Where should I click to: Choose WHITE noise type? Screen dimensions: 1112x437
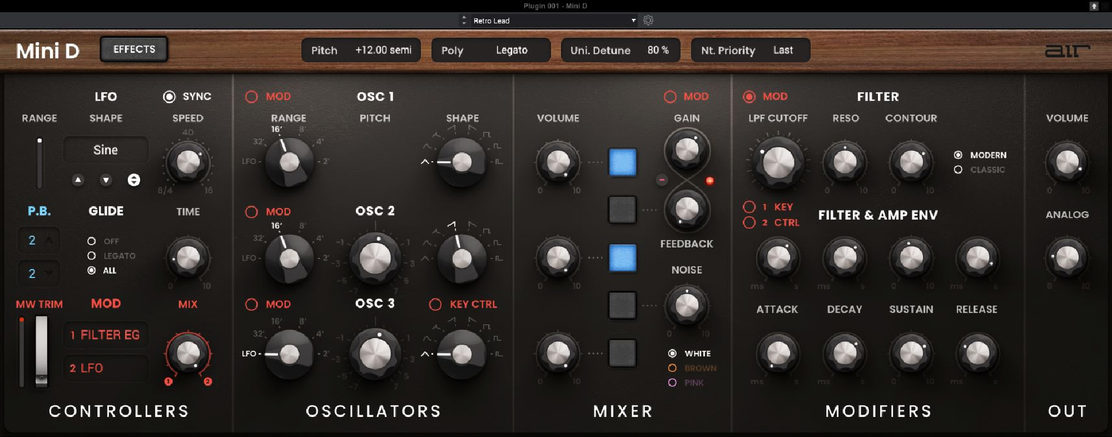click(x=672, y=354)
